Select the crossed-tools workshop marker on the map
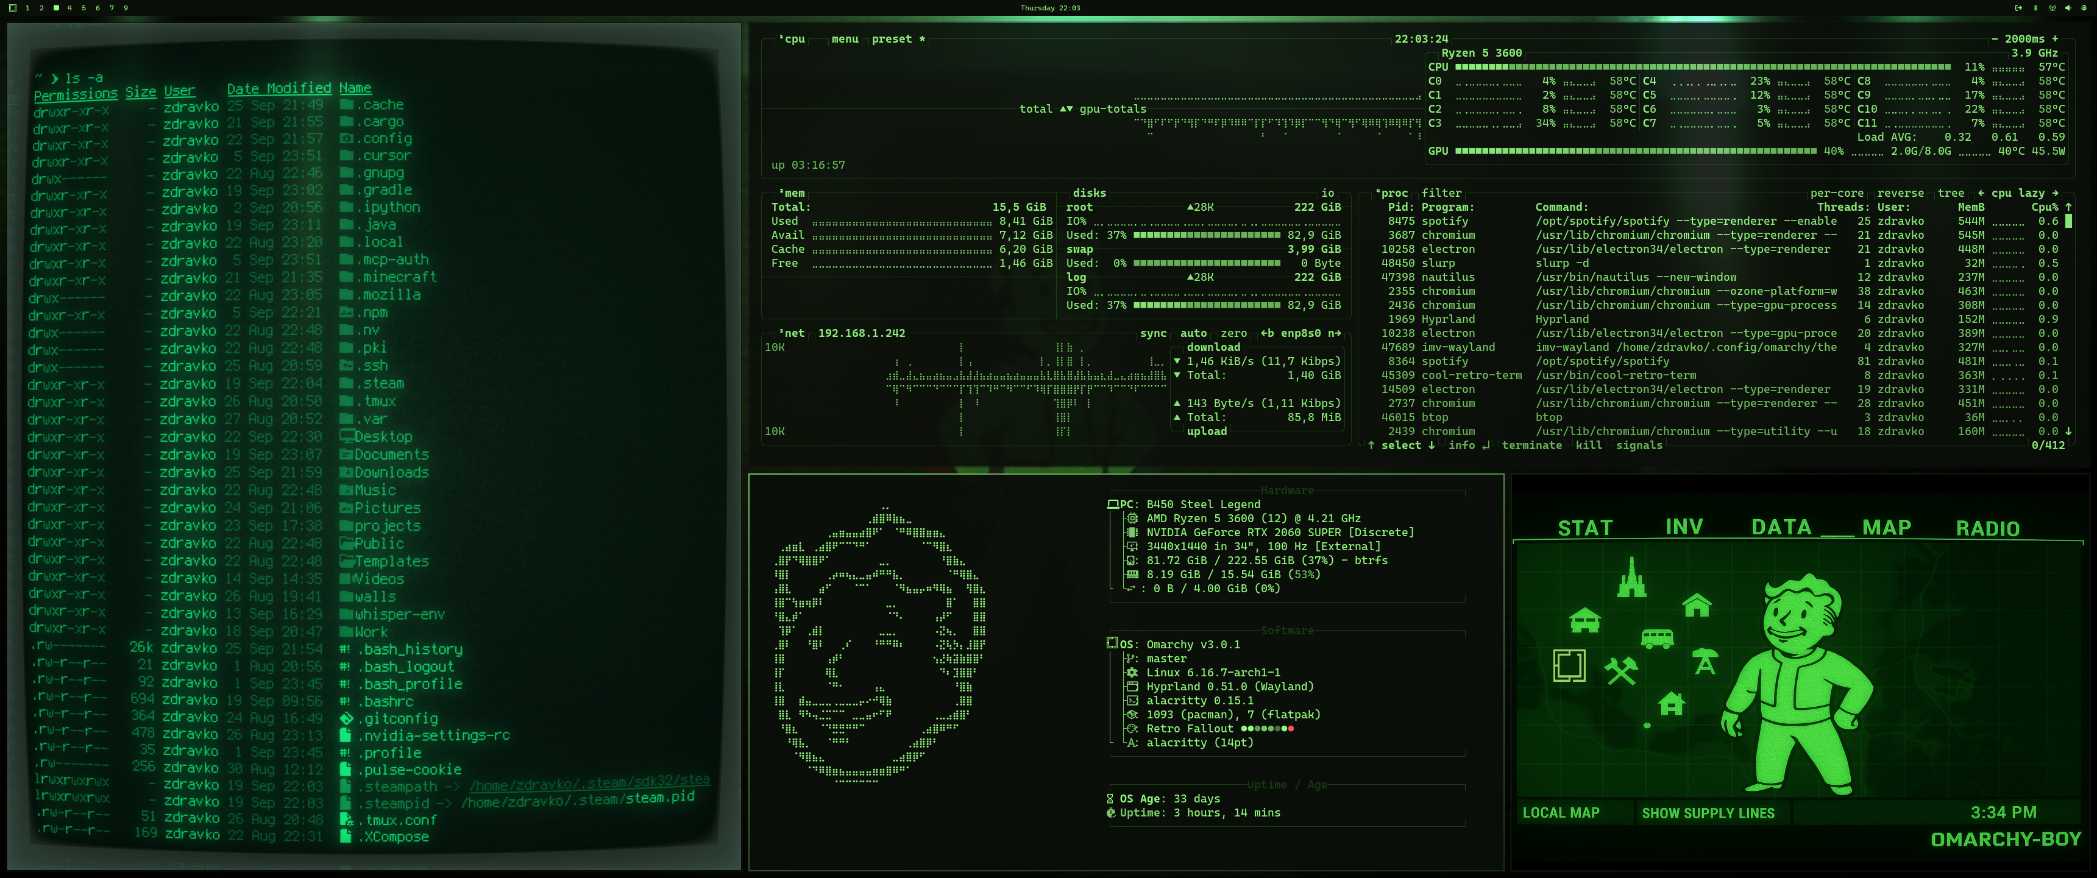This screenshot has width=2097, height=878. 1622,672
